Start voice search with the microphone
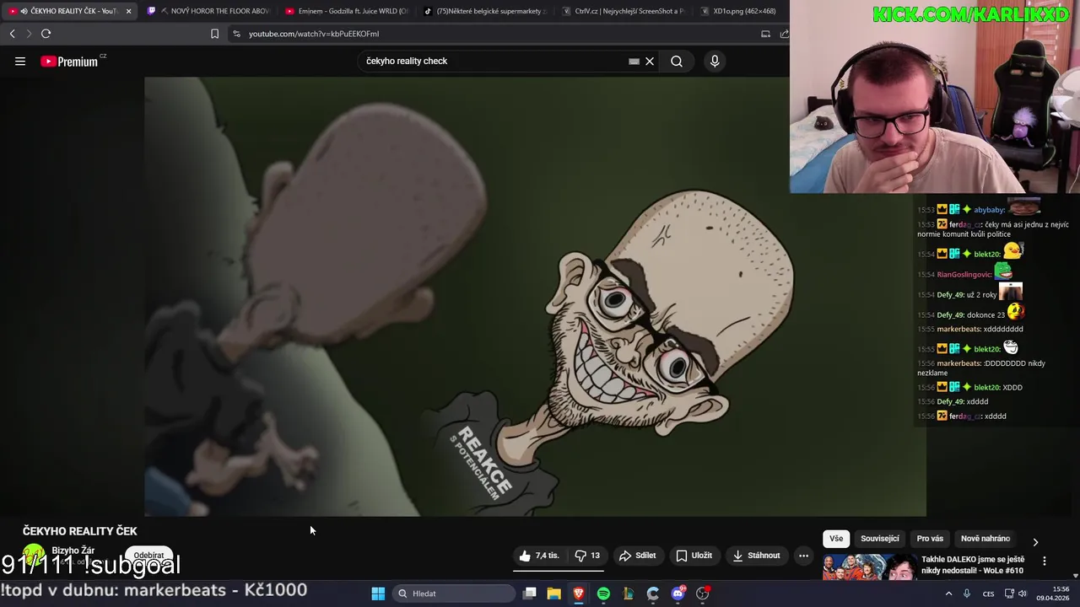This screenshot has width=1080, height=607. (x=715, y=61)
